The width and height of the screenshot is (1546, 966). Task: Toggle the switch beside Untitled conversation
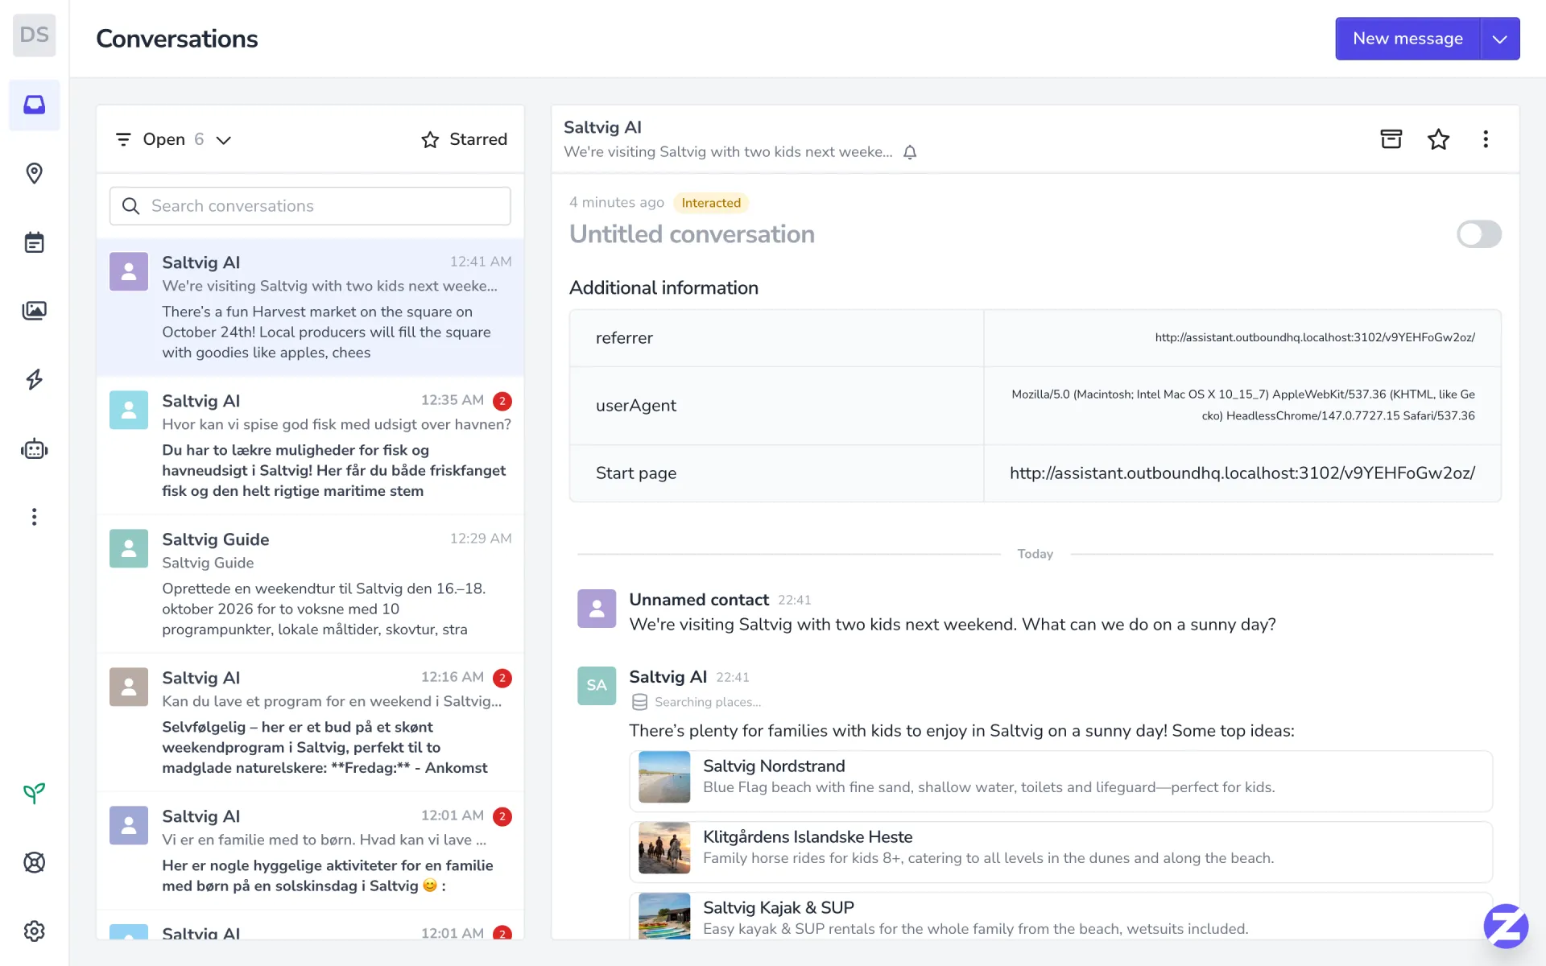click(x=1479, y=234)
